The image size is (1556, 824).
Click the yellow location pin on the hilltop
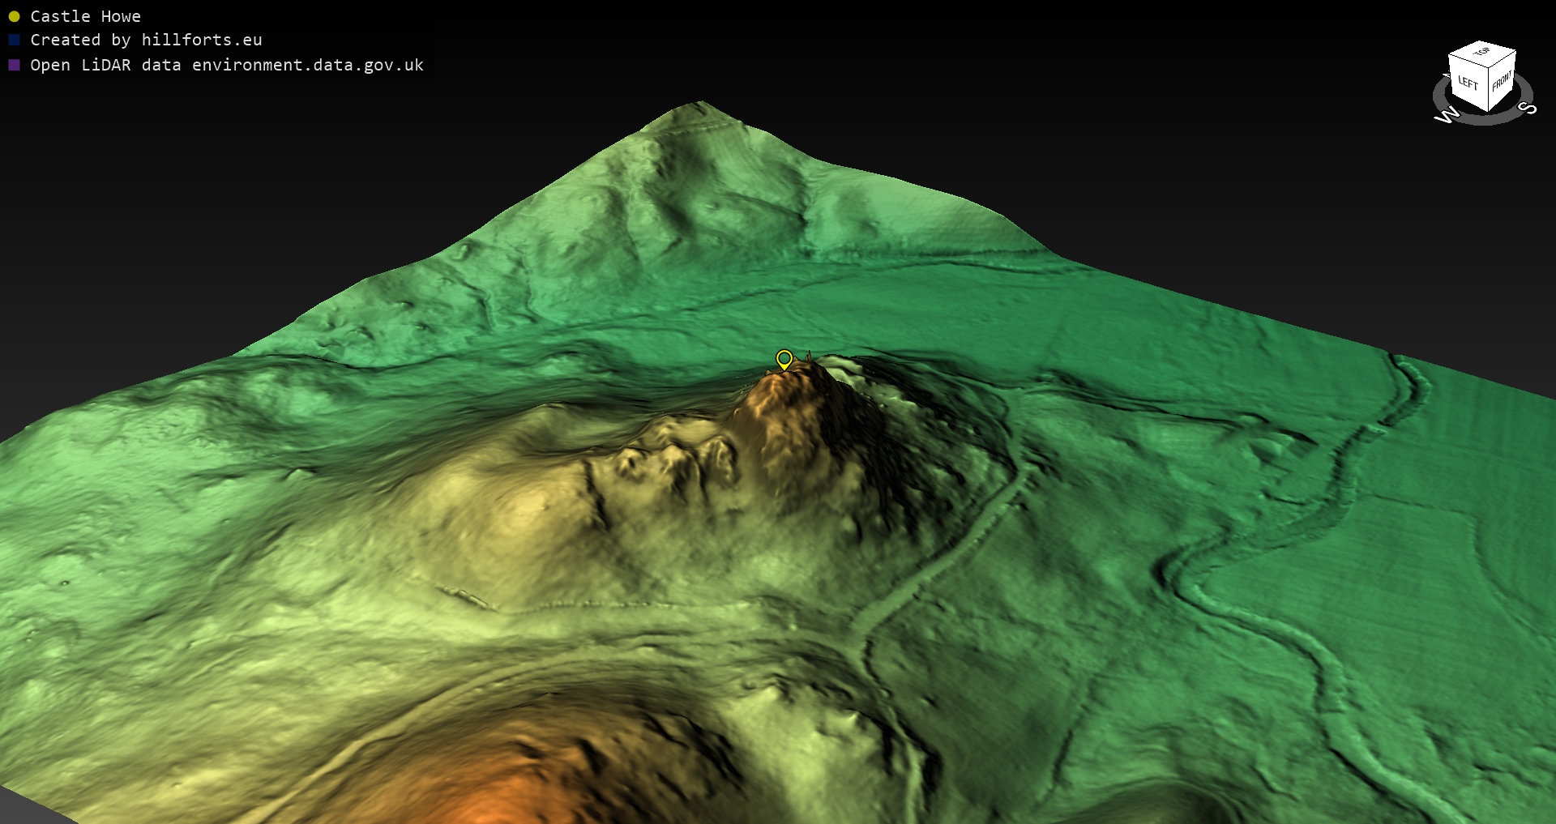click(784, 359)
